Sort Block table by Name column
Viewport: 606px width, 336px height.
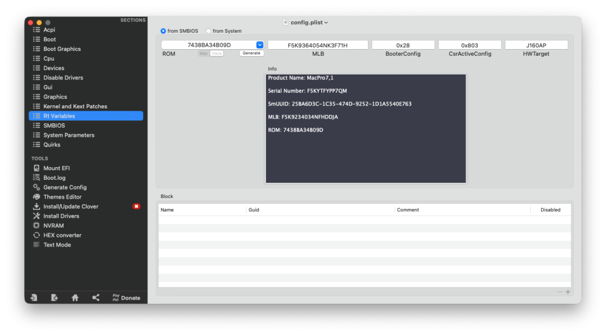point(202,210)
